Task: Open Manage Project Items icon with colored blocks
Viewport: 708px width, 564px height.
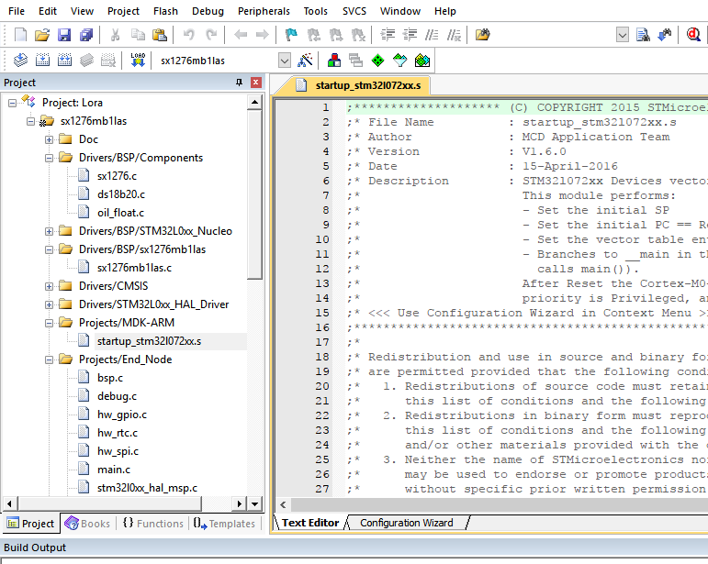Action: [334, 60]
